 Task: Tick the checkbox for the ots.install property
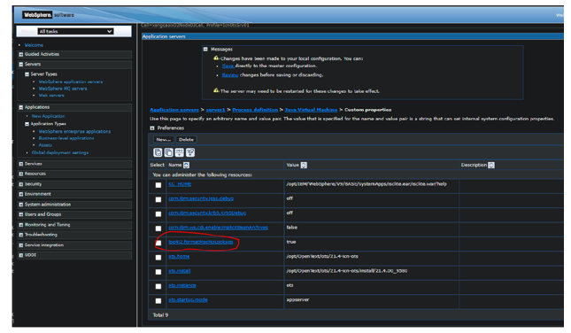pyautogui.click(x=158, y=272)
